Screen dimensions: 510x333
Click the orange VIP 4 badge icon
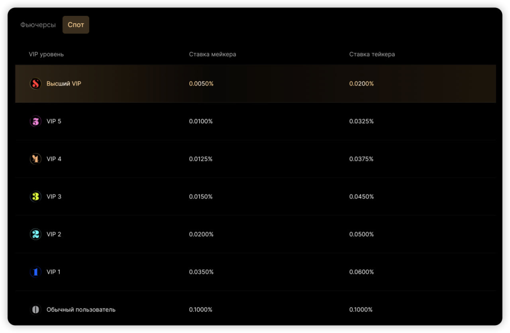pyautogui.click(x=35, y=159)
